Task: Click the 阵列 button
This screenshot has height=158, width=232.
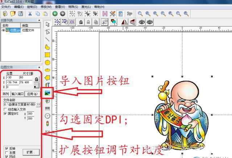Action: click(5, 94)
